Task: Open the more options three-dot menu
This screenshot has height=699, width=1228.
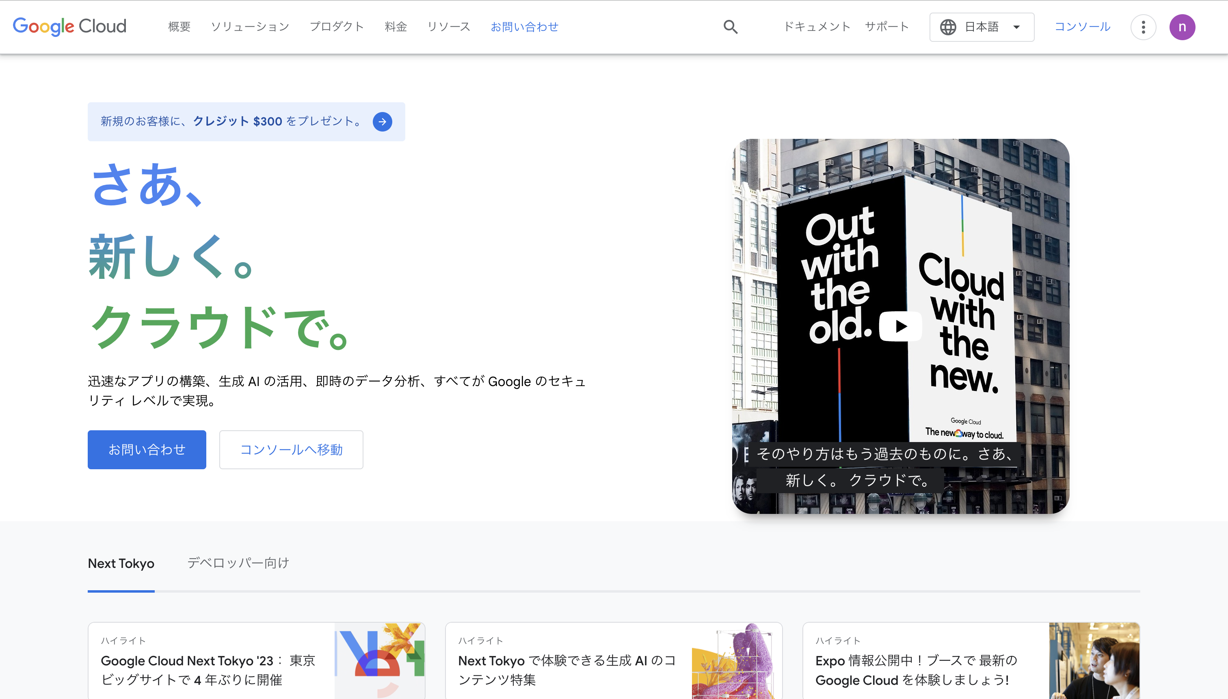Action: tap(1144, 27)
